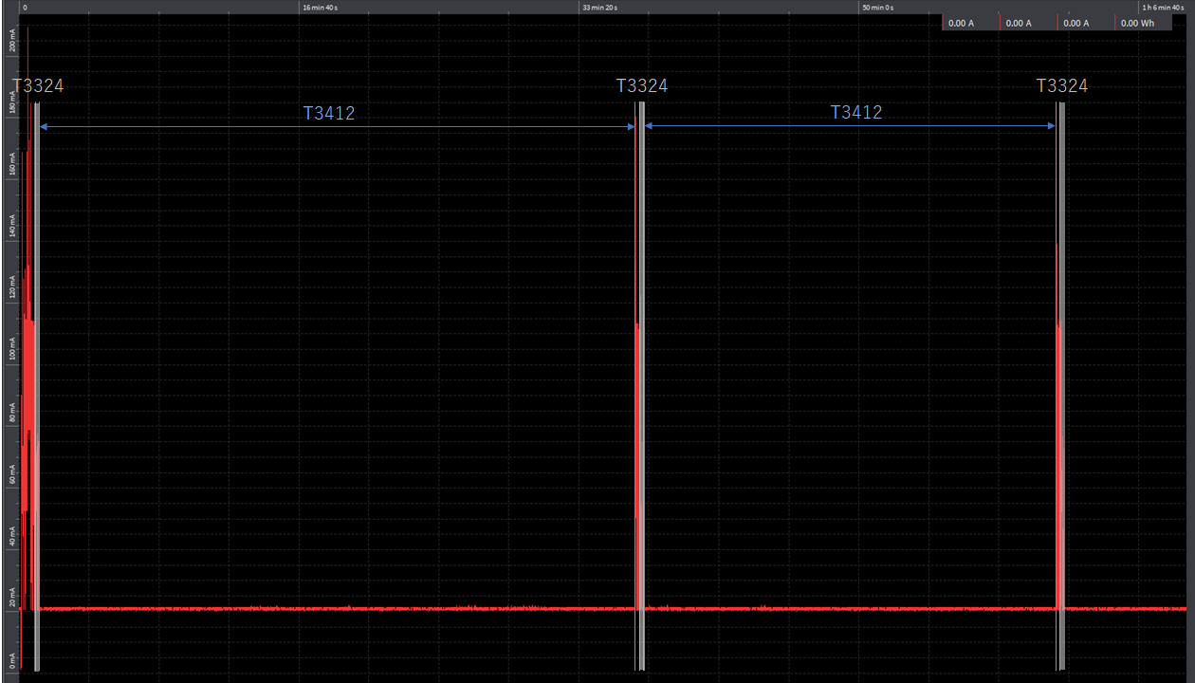
Task: Select the second T3412 interval label
Action: pos(855,112)
